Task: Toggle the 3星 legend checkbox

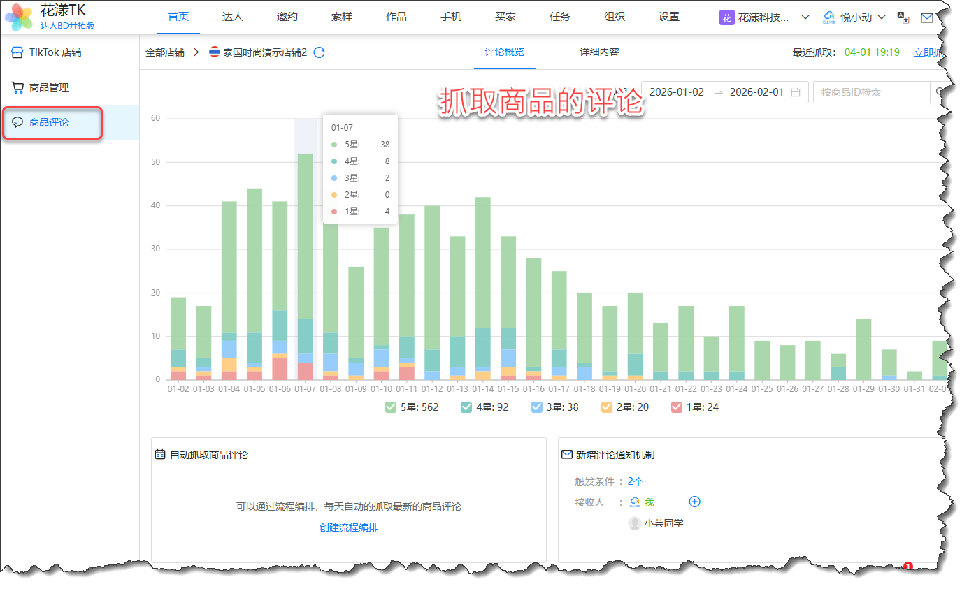Action: [x=537, y=407]
